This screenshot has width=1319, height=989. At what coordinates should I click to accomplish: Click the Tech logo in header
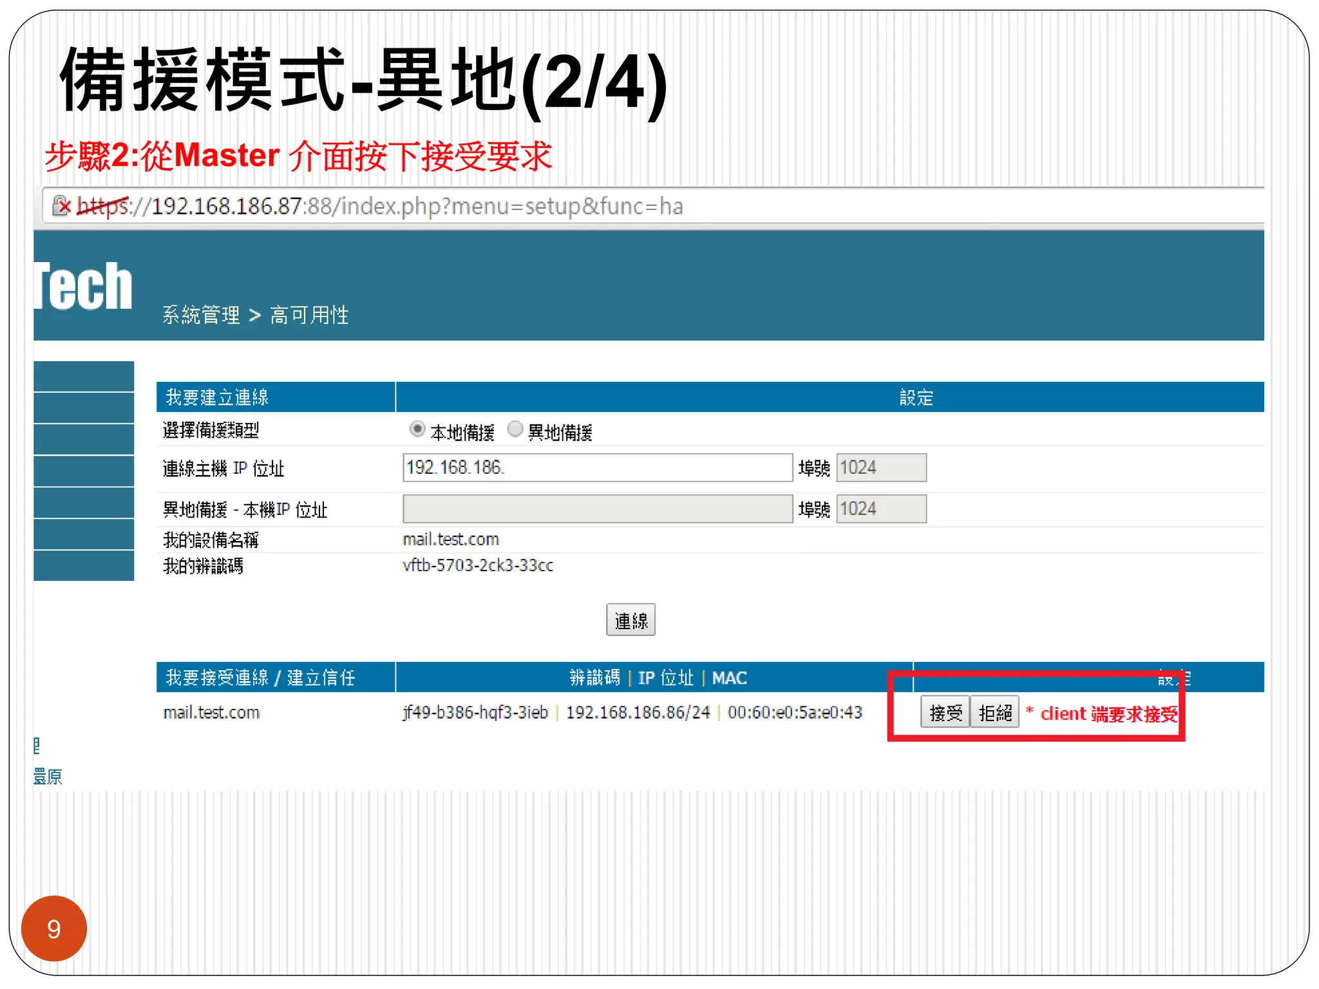tap(82, 286)
